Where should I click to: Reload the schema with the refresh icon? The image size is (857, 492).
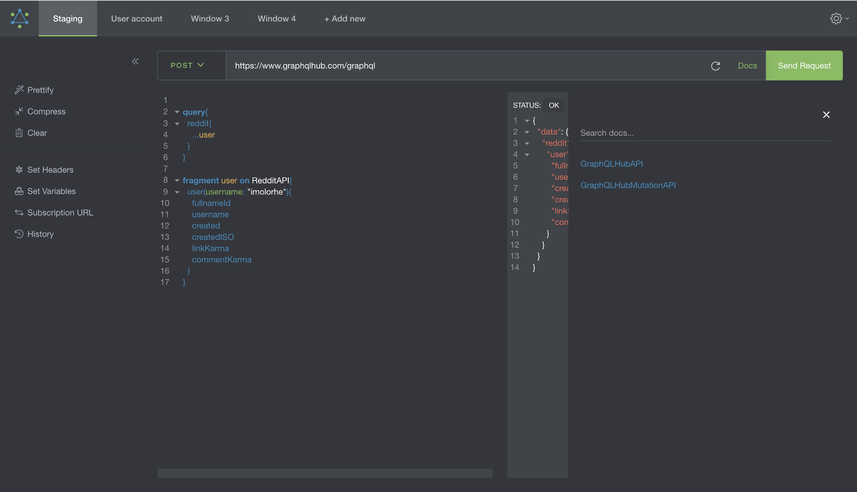715,66
